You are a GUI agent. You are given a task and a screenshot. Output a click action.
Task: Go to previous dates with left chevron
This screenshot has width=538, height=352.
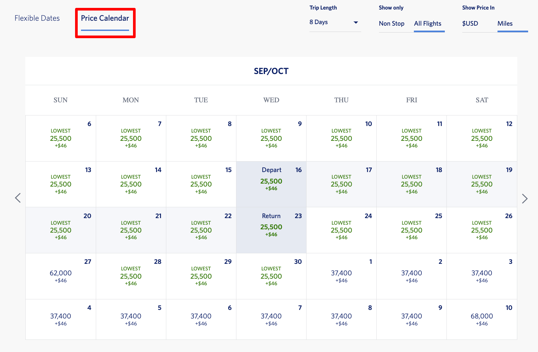pyautogui.click(x=18, y=198)
